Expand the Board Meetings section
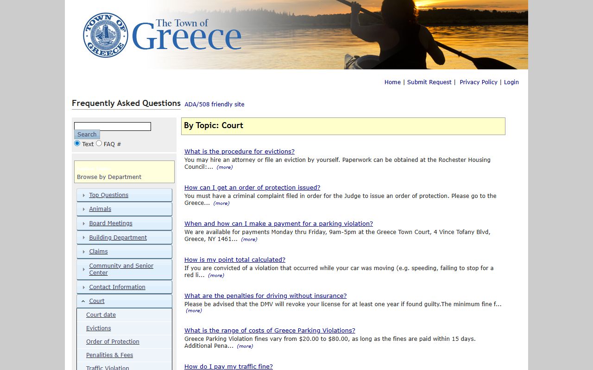593x370 pixels. point(124,223)
